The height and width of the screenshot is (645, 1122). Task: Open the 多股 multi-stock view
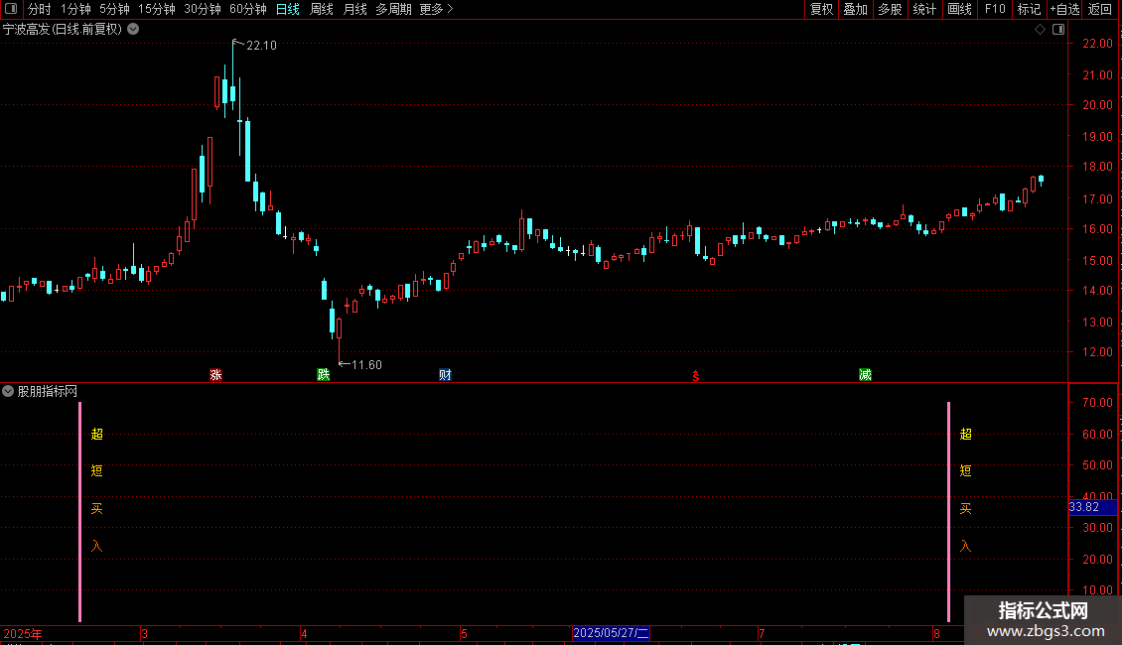[891, 9]
